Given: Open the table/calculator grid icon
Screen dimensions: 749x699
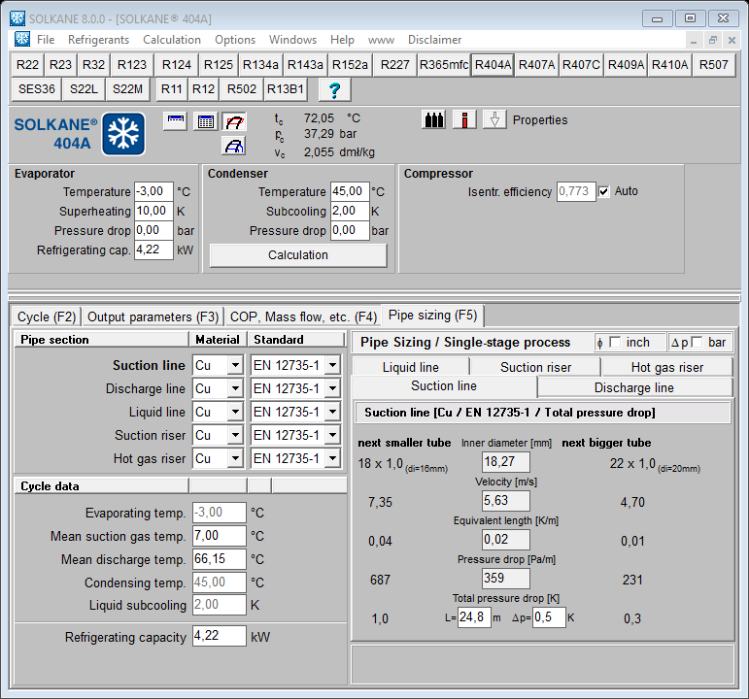Looking at the screenshot, I should tap(205, 121).
